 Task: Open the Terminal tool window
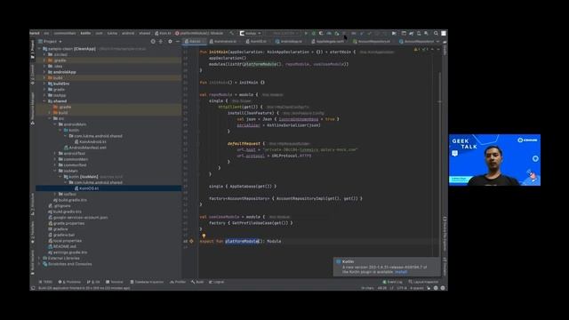coord(115,282)
